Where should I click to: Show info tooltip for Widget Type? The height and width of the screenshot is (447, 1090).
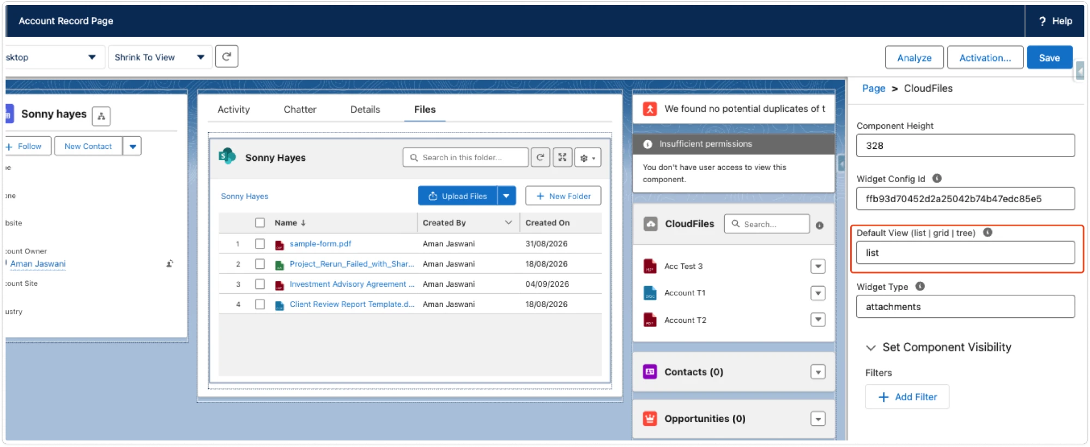(x=920, y=286)
